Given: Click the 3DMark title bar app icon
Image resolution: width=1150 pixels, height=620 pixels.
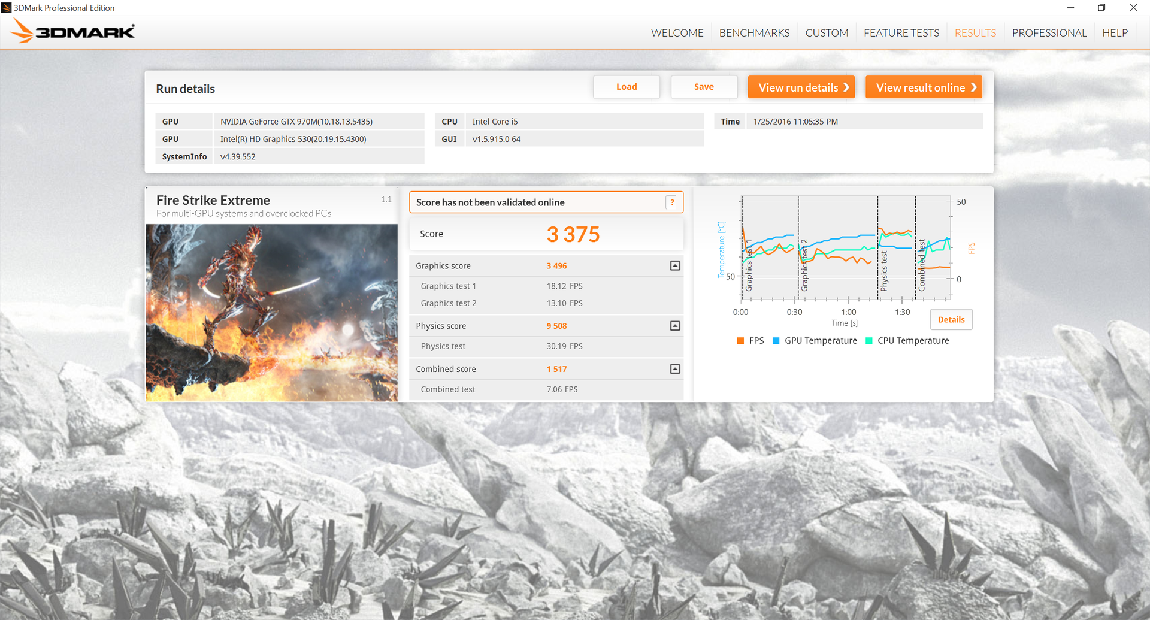Looking at the screenshot, I should [7, 8].
